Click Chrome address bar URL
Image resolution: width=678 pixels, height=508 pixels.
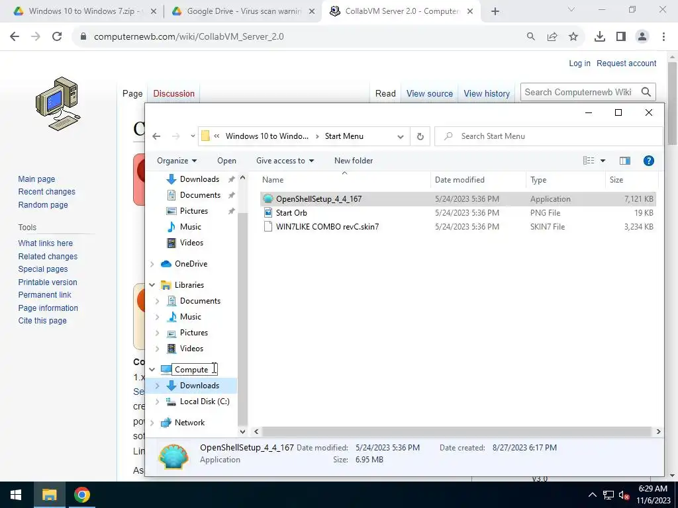point(189,37)
